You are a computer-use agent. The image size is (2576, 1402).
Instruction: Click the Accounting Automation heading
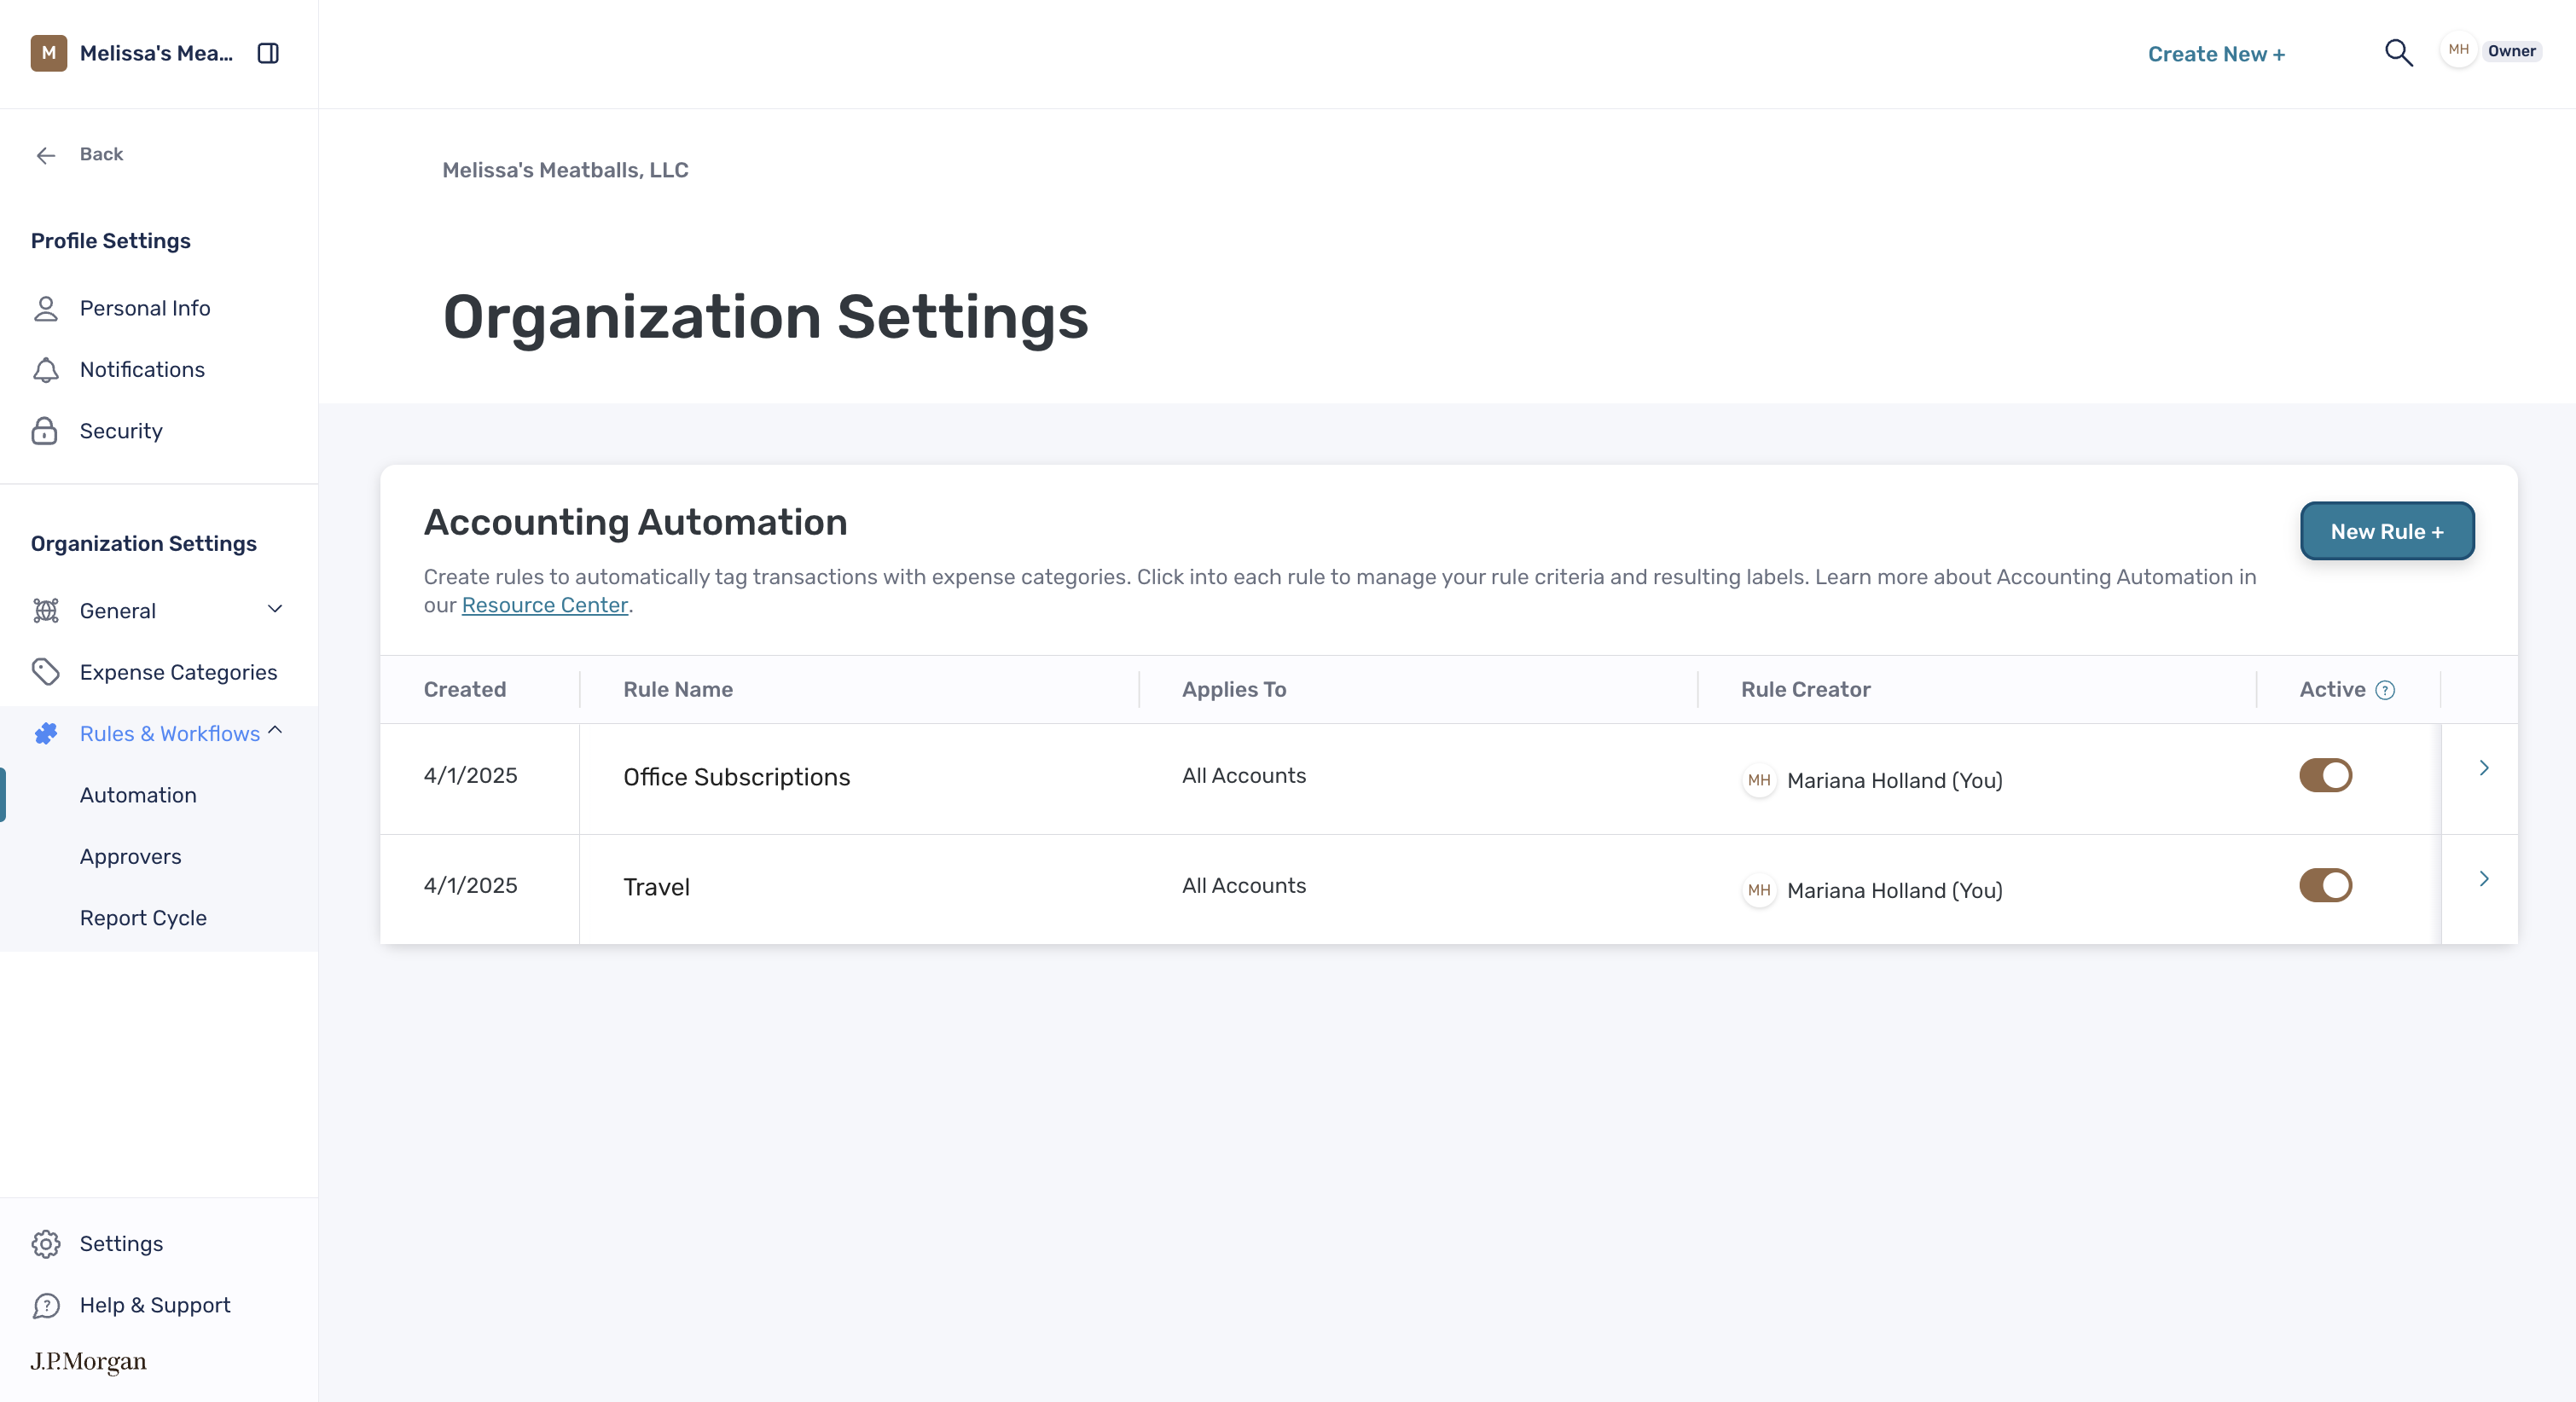[x=635, y=522]
